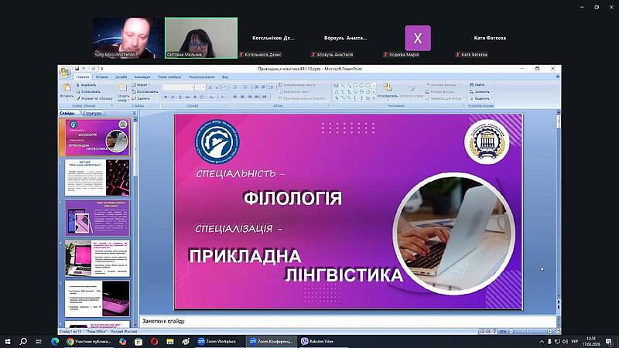619x348 pixels.
Task: Switch to the Структура pane tab
Action: tap(93, 113)
